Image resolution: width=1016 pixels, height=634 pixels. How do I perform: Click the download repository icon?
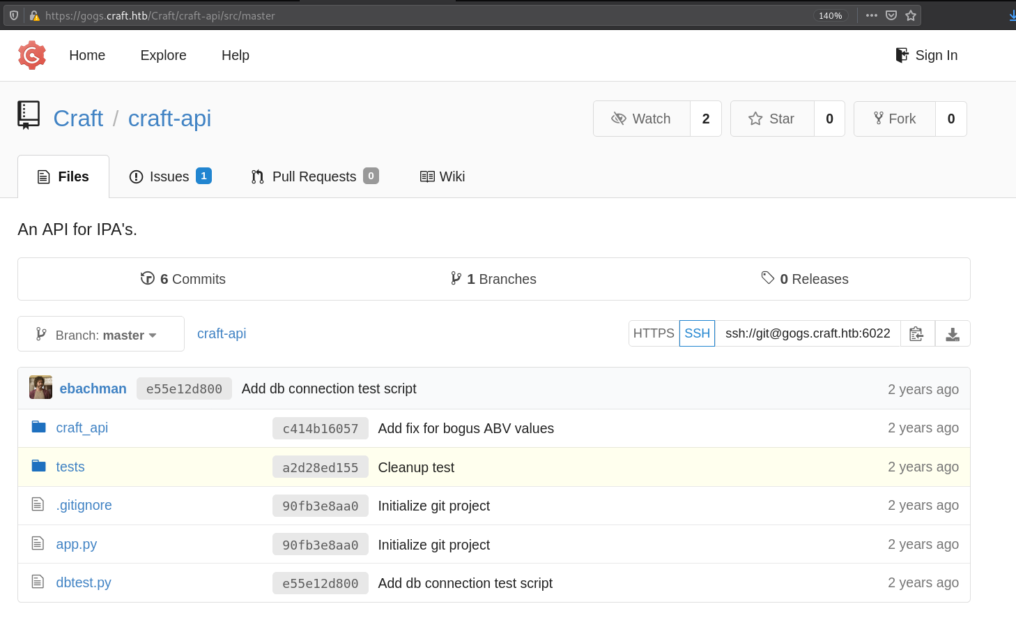pyautogui.click(x=952, y=334)
